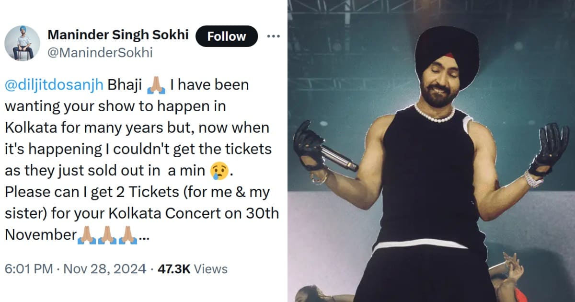This screenshot has width=575, height=302.
Task: Open the performer photo on the right
Action: pos(431,151)
